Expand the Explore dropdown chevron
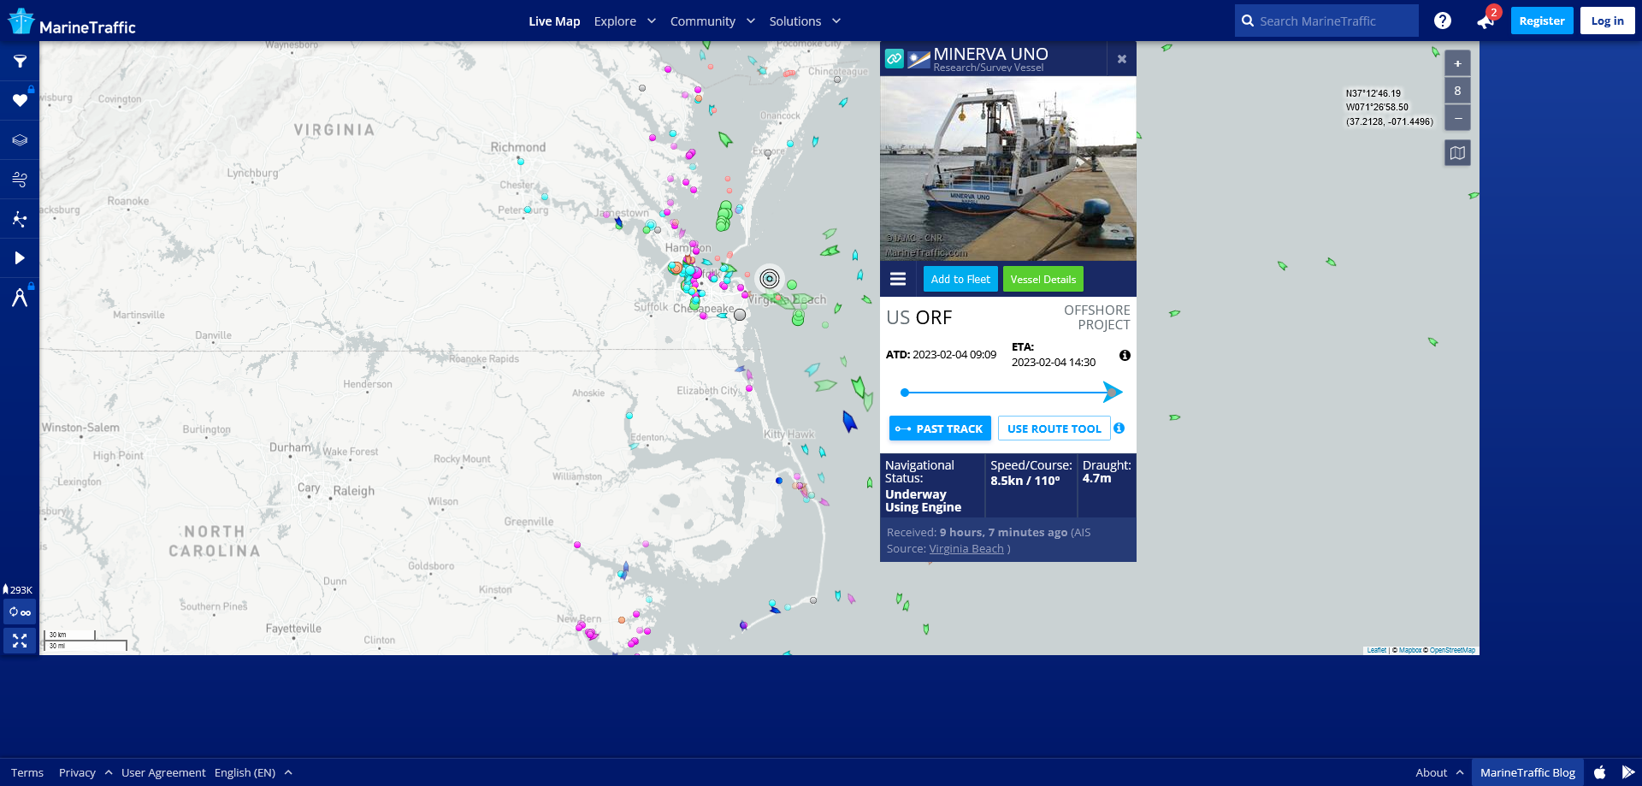The height and width of the screenshot is (786, 1642). coord(652,21)
